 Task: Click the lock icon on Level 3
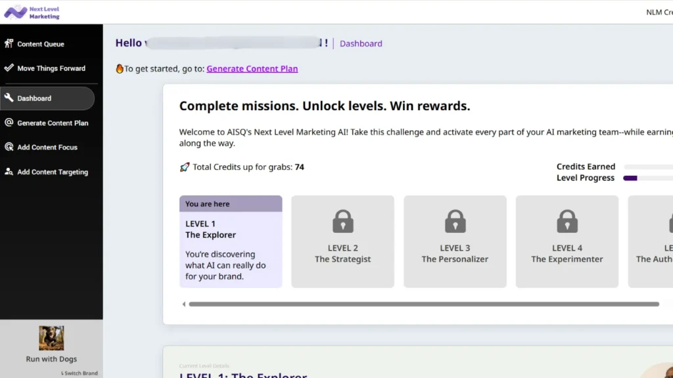click(x=455, y=222)
